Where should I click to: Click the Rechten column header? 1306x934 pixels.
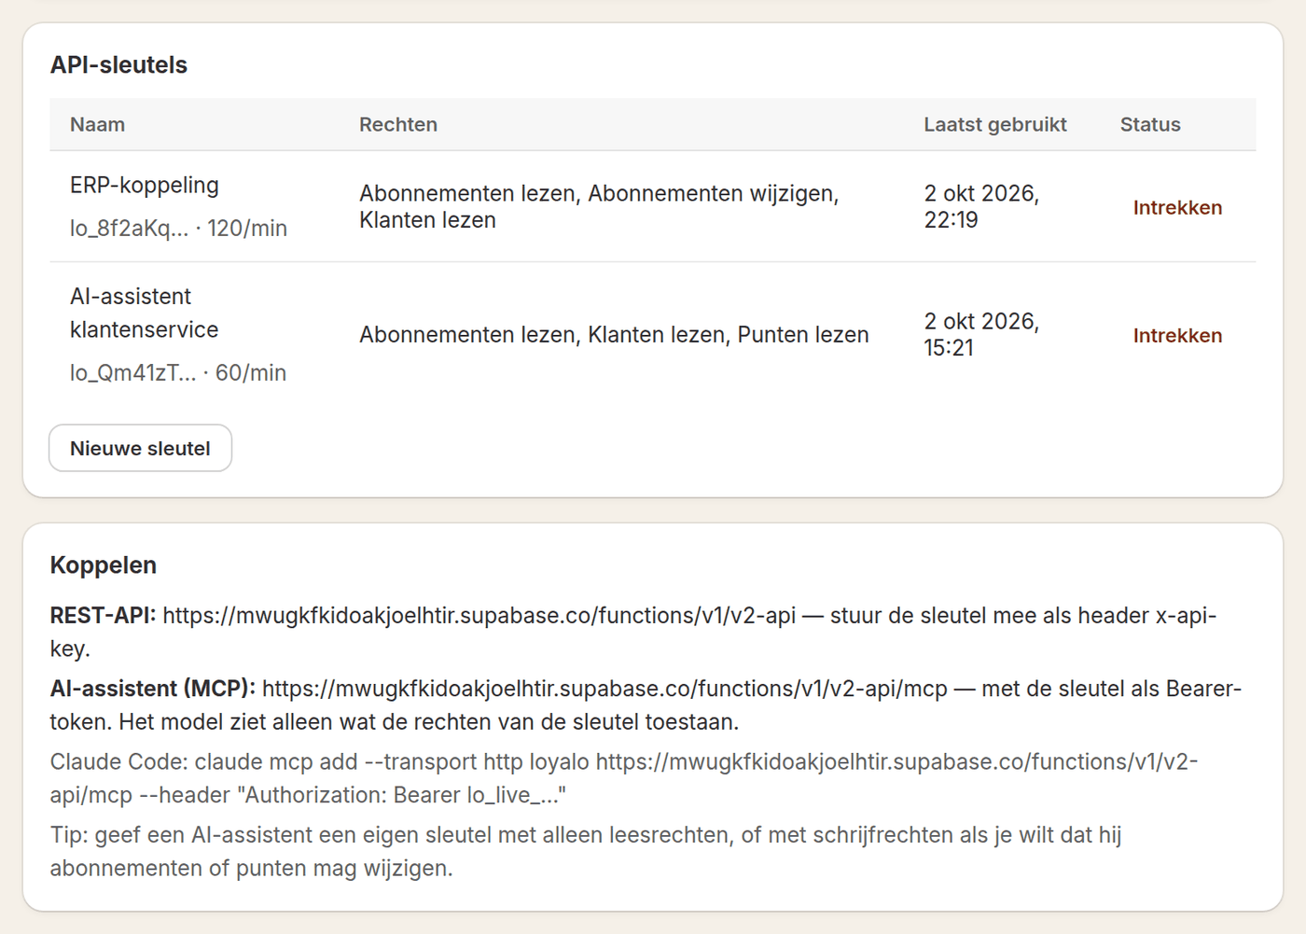(x=398, y=124)
